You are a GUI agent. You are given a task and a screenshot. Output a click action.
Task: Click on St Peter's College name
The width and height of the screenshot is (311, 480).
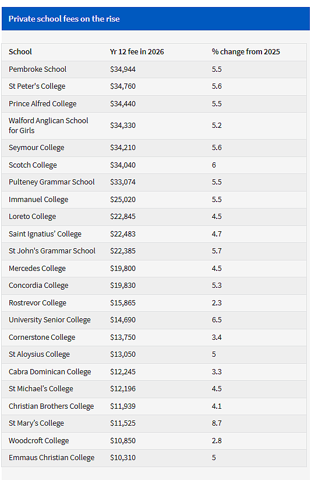(37, 86)
